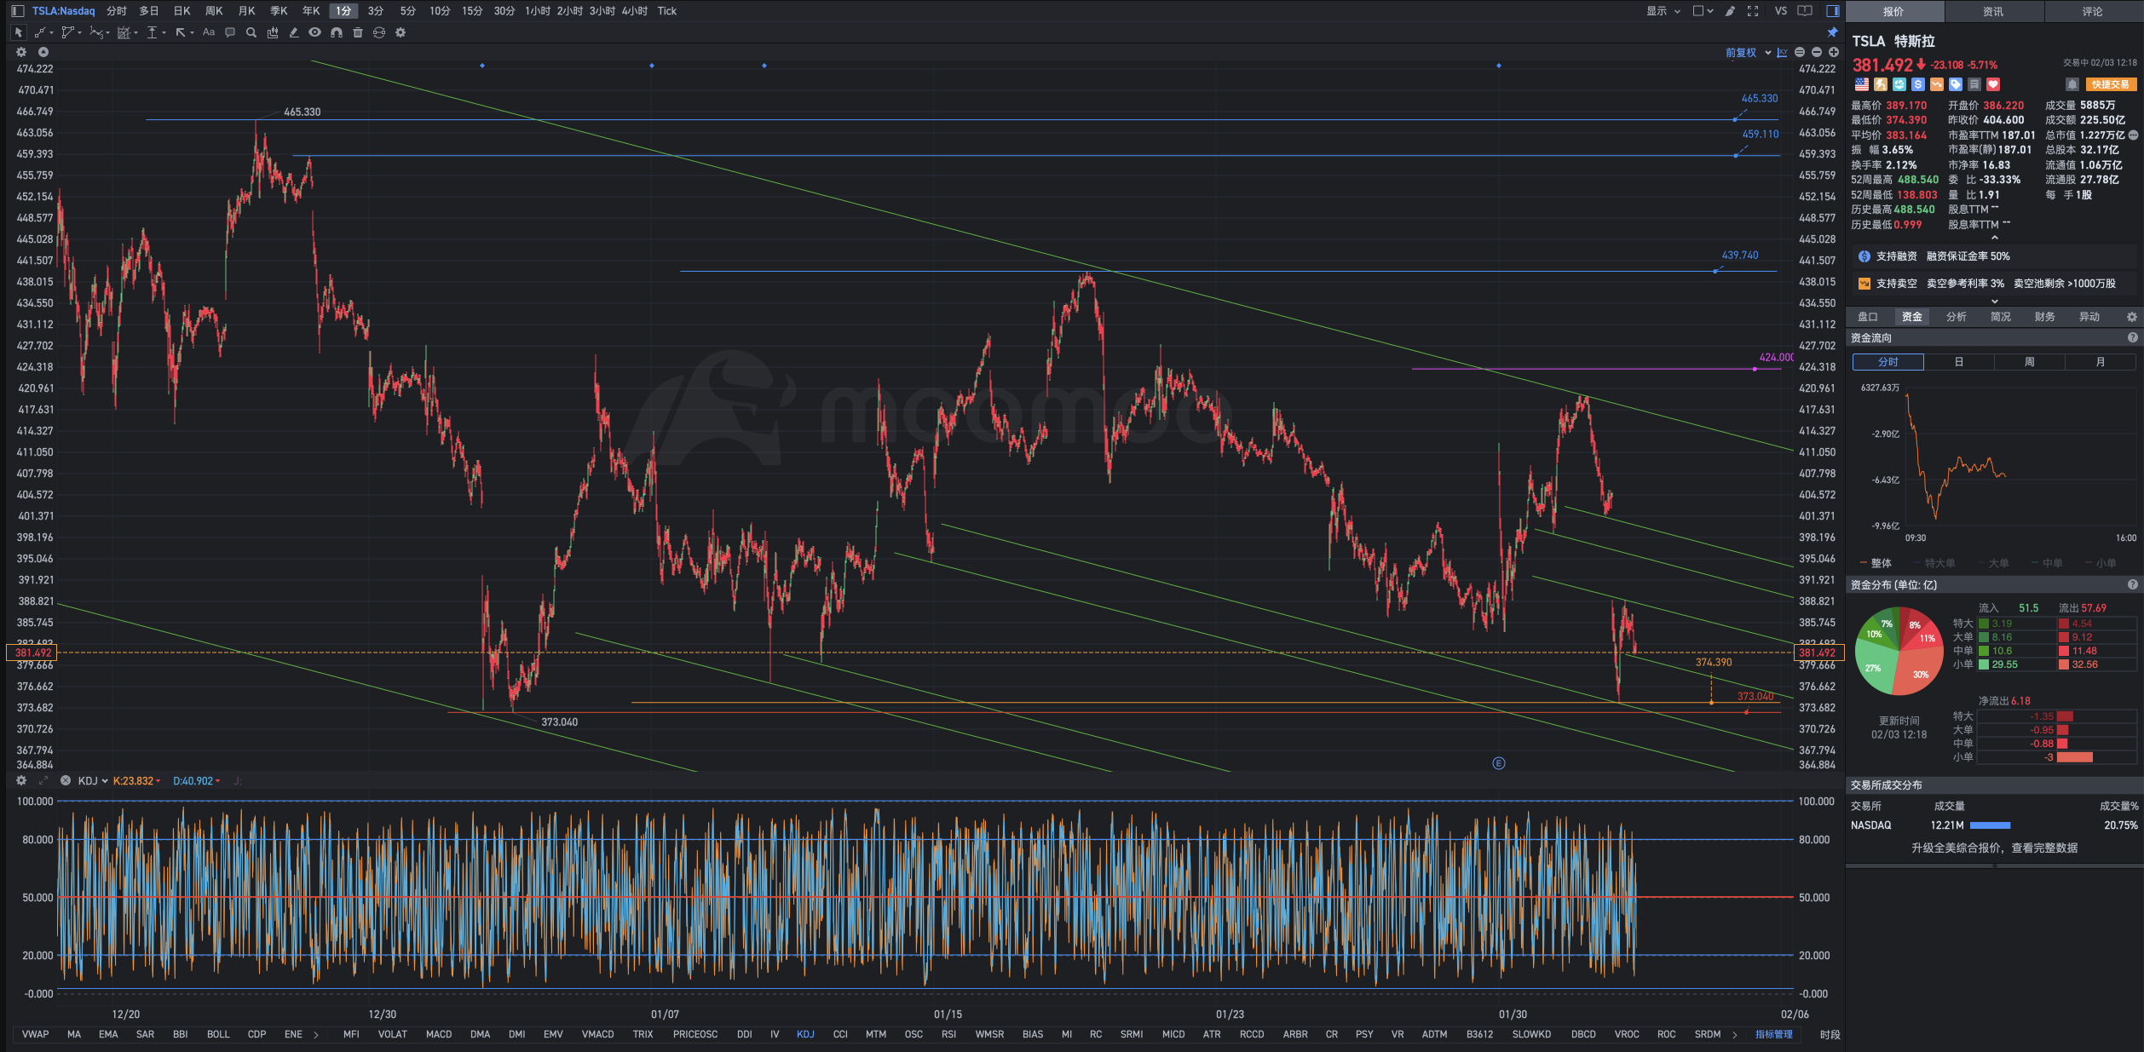2144x1052 pixels.
Task: Click the price alert bell icon
Action: coord(2072,84)
